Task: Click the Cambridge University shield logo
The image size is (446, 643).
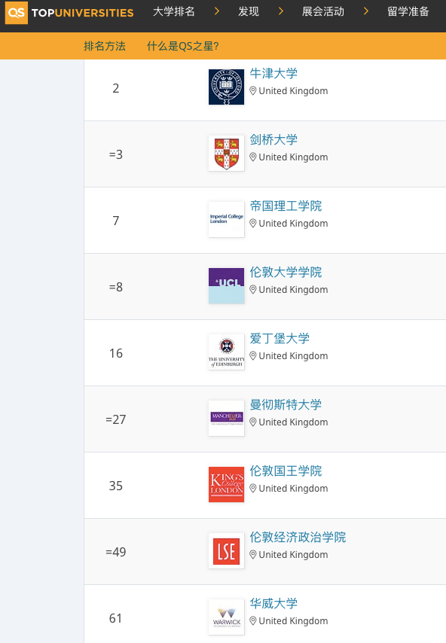Action: (227, 154)
